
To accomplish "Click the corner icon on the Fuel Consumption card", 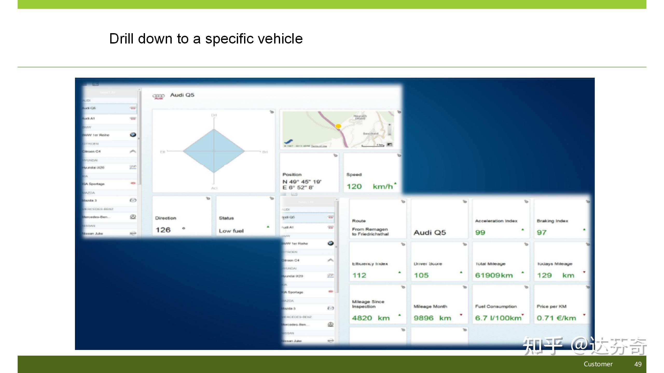I will coord(526,287).
